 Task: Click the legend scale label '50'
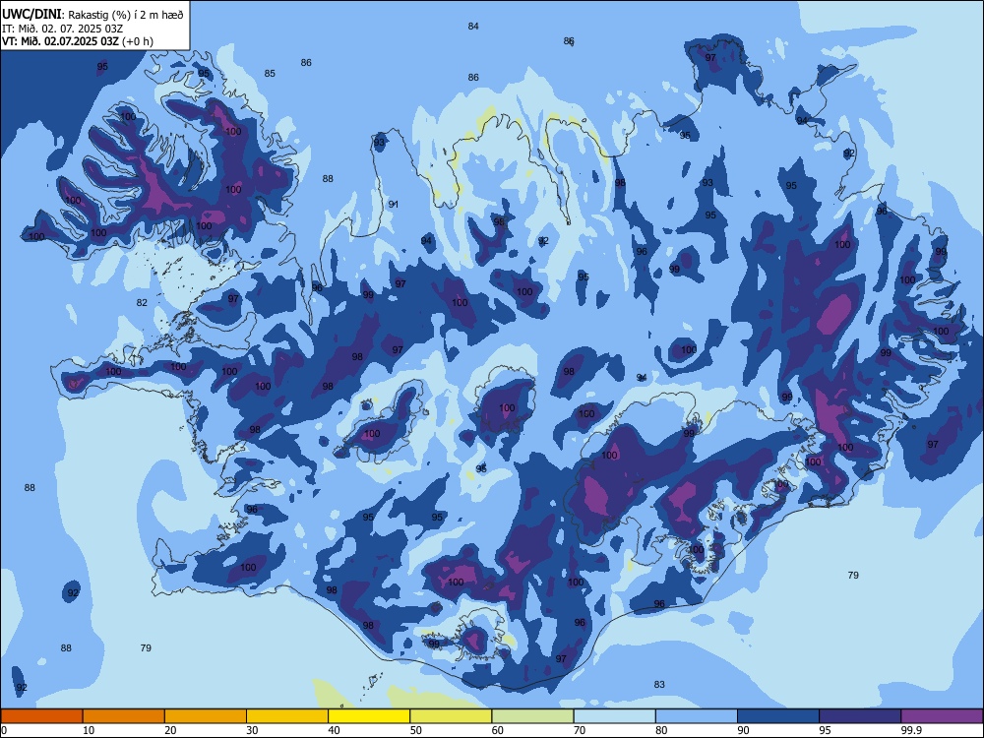(x=415, y=730)
